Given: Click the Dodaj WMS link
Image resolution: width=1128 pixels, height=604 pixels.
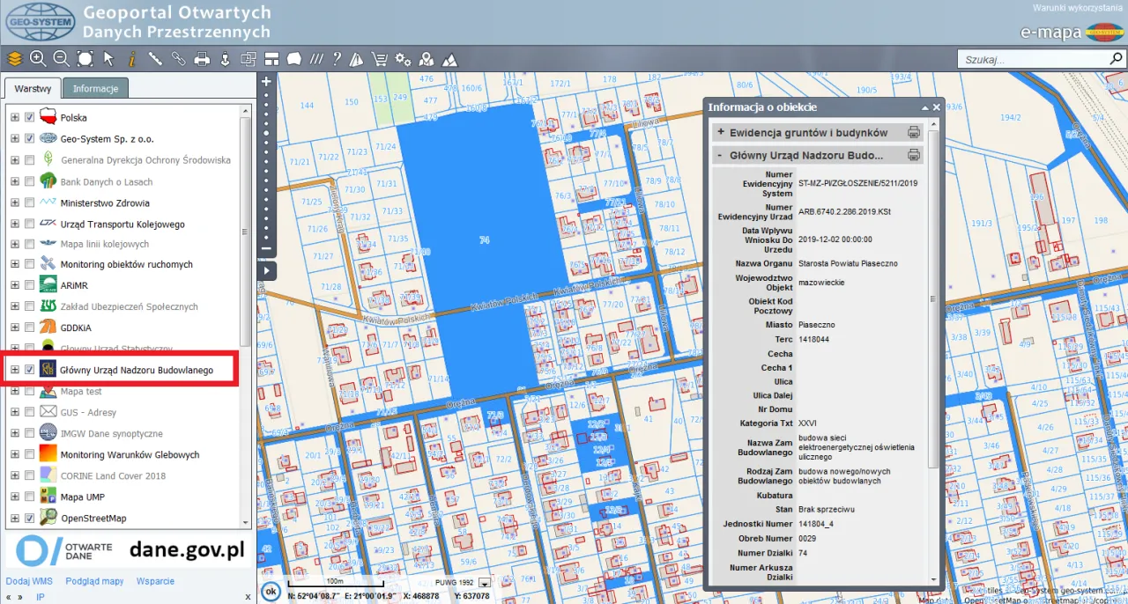Looking at the screenshot, I should [29, 581].
